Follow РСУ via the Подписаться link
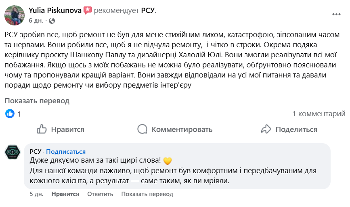 click(66, 152)
